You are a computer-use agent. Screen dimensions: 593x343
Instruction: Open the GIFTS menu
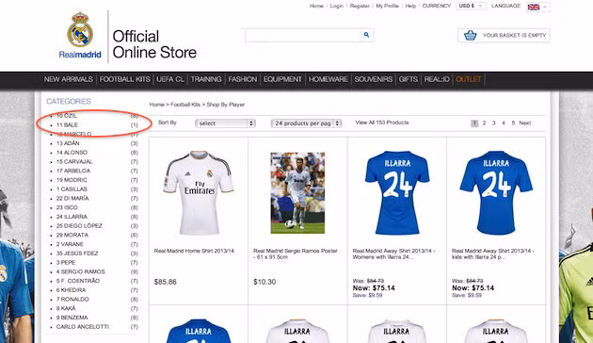[x=409, y=79]
